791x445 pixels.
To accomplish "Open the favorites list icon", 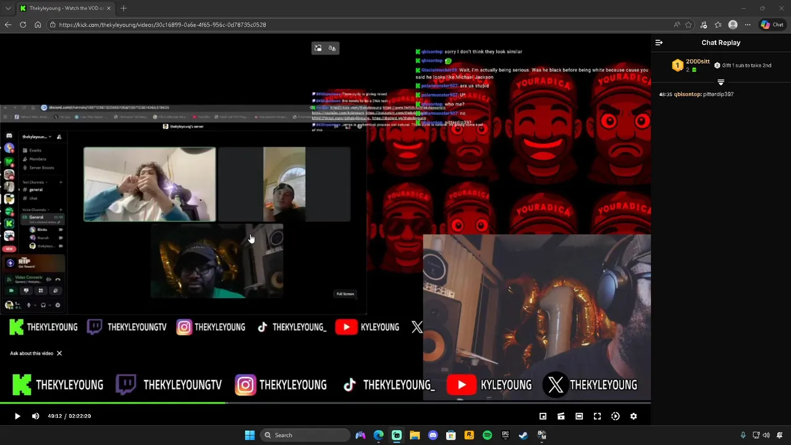I will [718, 25].
